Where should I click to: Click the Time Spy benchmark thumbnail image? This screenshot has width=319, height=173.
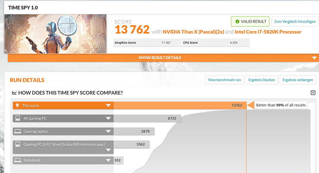(x=56, y=34)
